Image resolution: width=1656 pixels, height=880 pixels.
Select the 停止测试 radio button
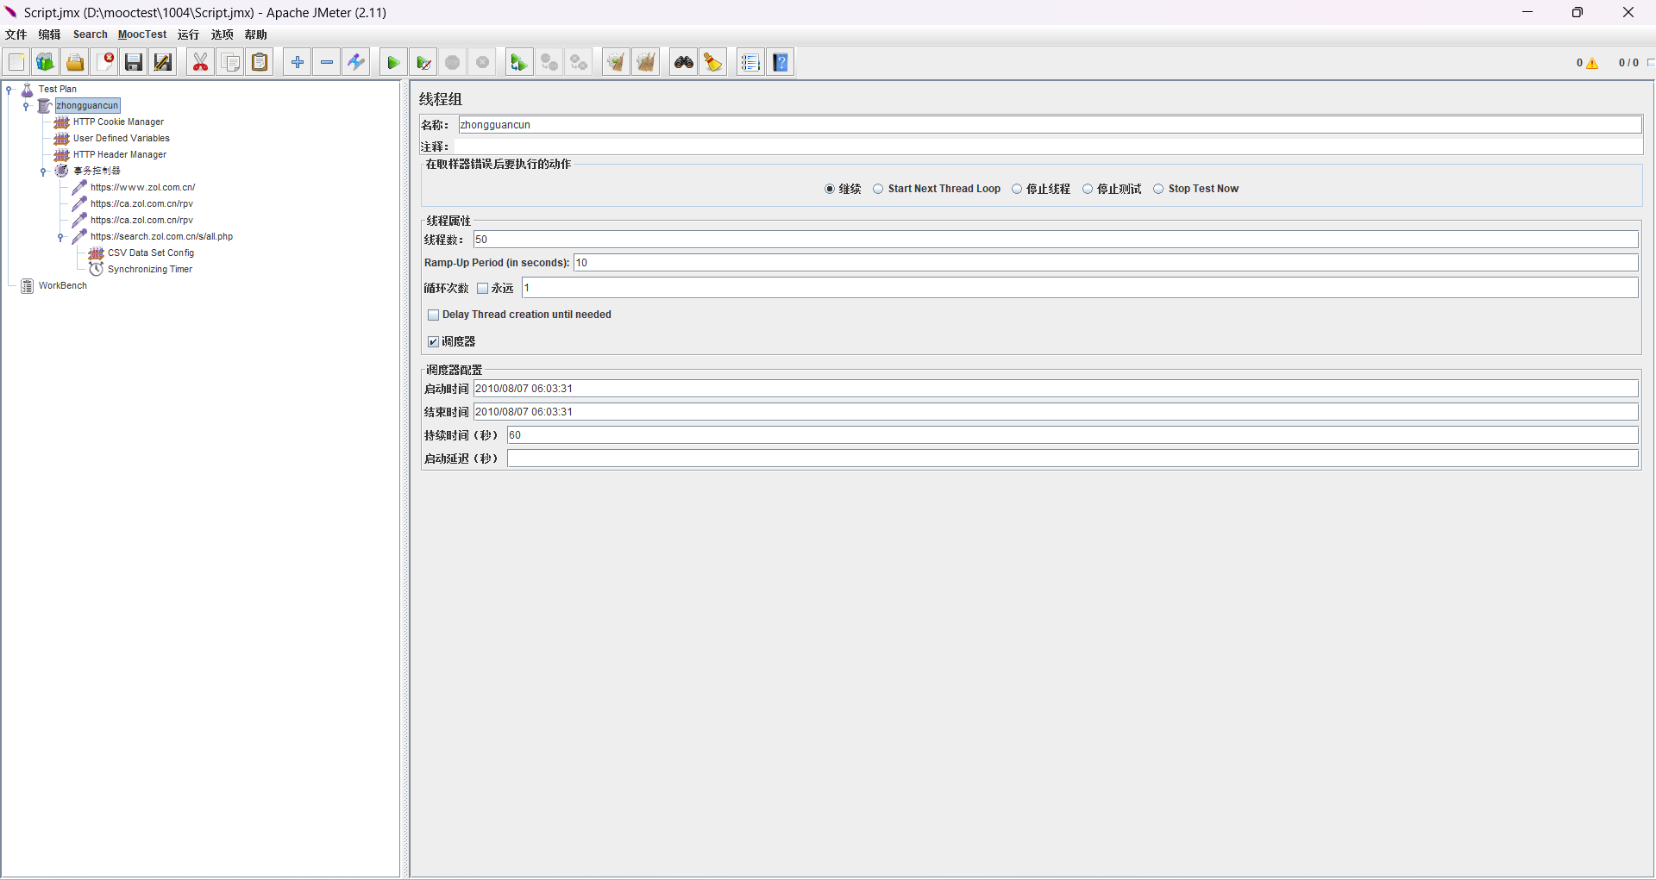click(x=1088, y=189)
